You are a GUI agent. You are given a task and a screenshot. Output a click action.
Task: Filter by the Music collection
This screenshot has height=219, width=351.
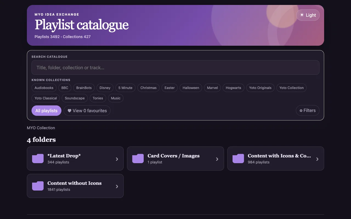coord(116,98)
